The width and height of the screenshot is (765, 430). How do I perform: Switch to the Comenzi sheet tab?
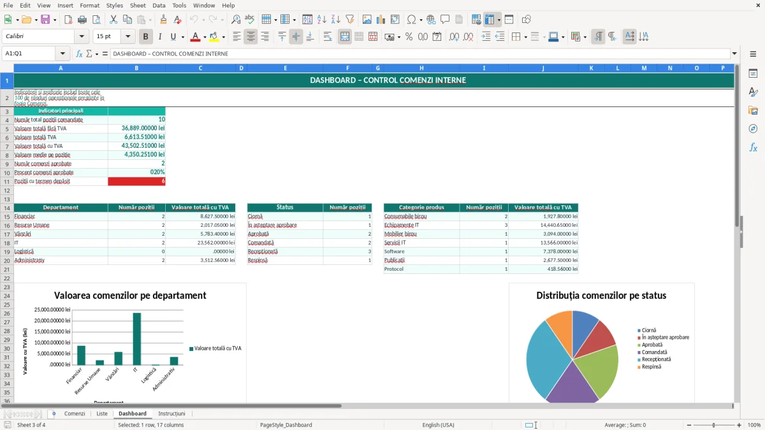(x=75, y=413)
